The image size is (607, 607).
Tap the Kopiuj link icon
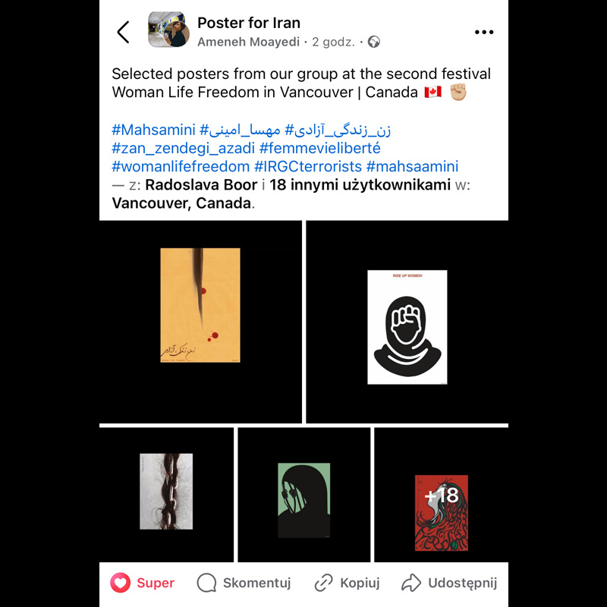coord(323,583)
